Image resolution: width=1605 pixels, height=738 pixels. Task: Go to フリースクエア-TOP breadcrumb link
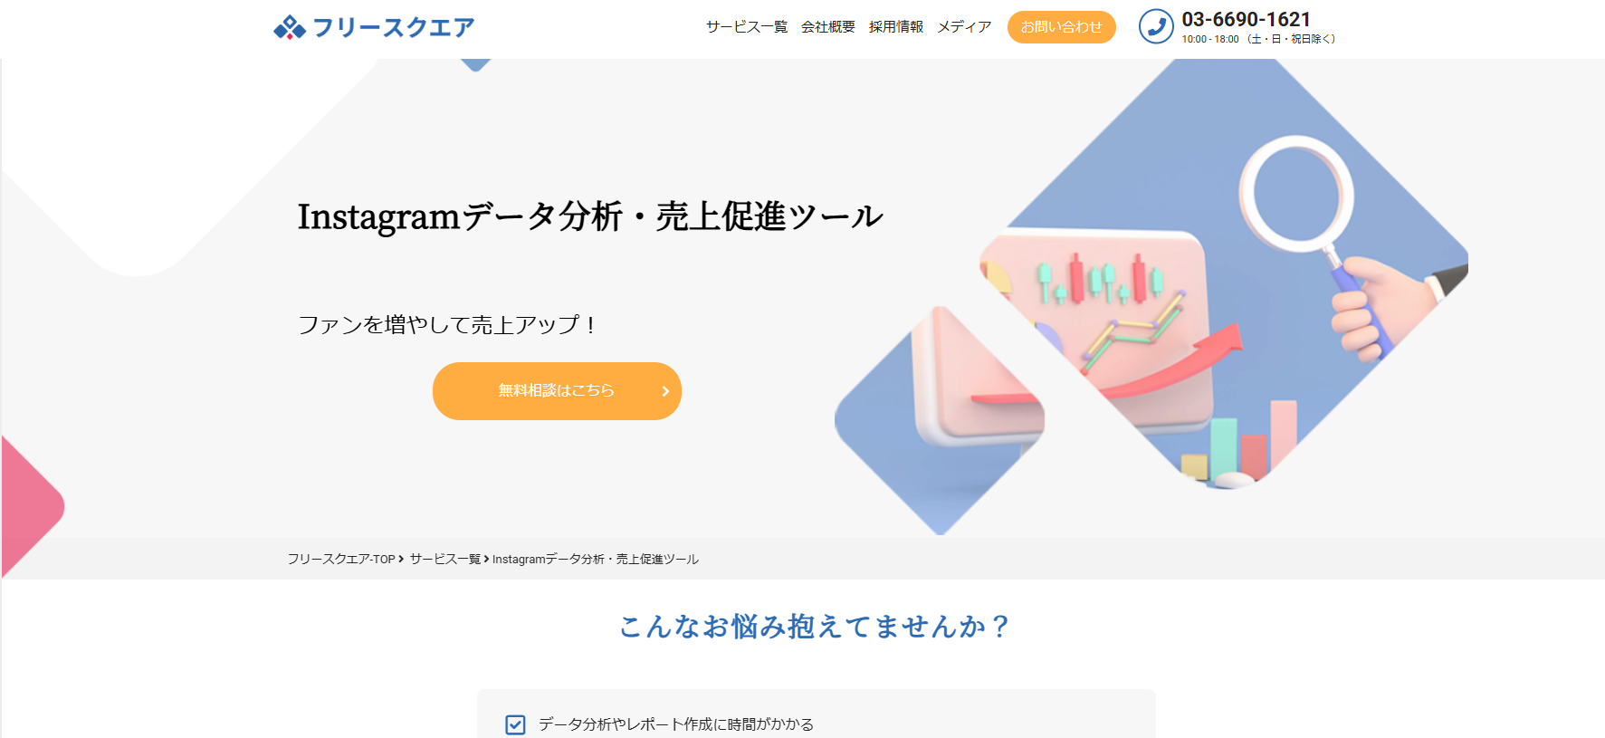[x=341, y=560]
